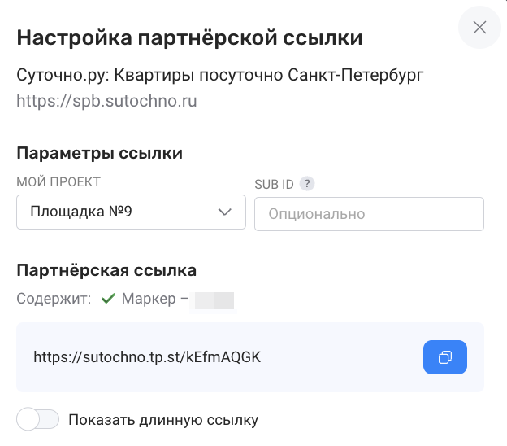Click the Маркер label text

pyautogui.click(x=149, y=299)
